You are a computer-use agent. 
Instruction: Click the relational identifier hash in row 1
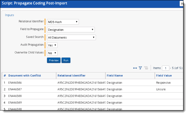pos(81,83)
